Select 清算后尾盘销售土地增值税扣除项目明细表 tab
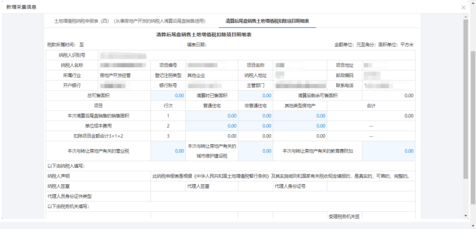The image size is (476, 229). tap(267, 21)
